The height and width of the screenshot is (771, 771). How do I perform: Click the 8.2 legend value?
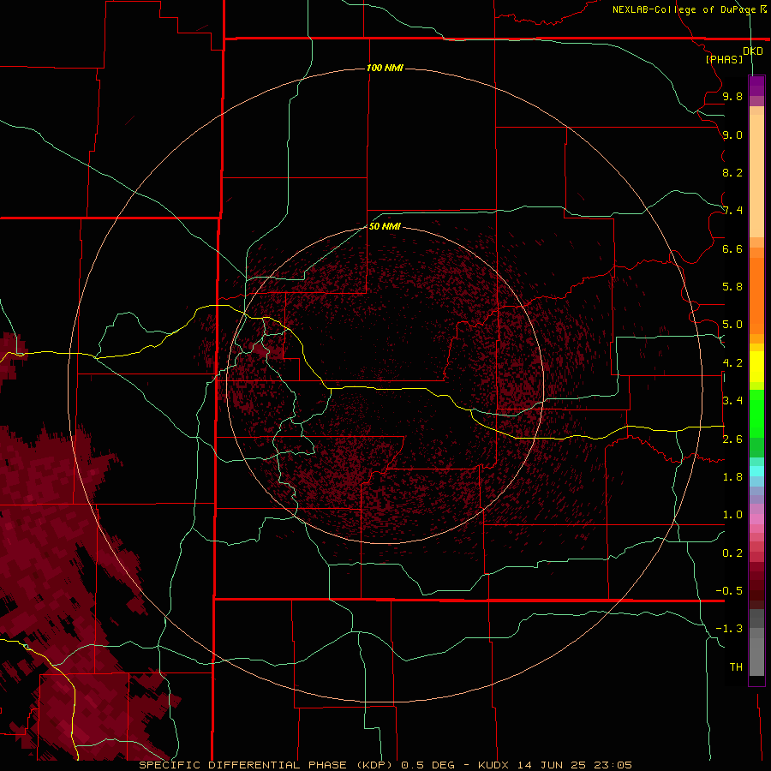732,172
